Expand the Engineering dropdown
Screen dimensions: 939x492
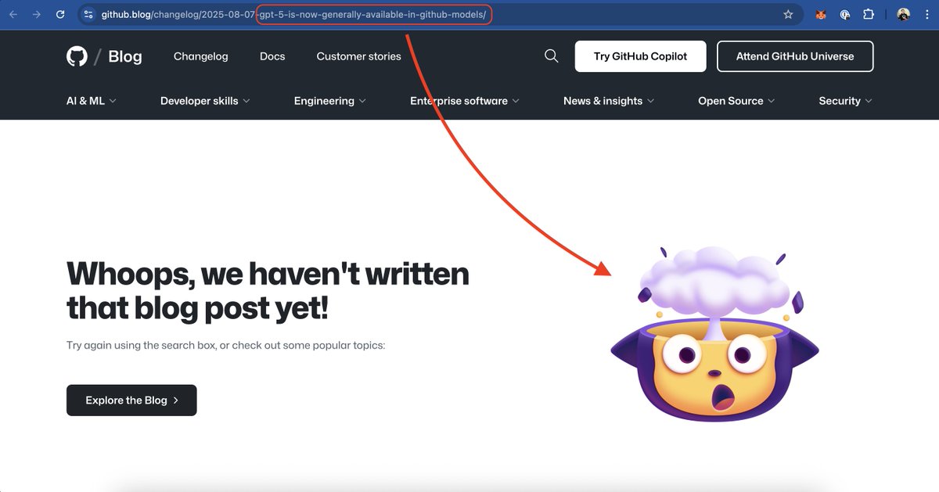pyautogui.click(x=330, y=101)
